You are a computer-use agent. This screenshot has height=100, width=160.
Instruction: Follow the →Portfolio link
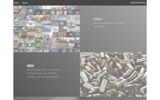99,27
